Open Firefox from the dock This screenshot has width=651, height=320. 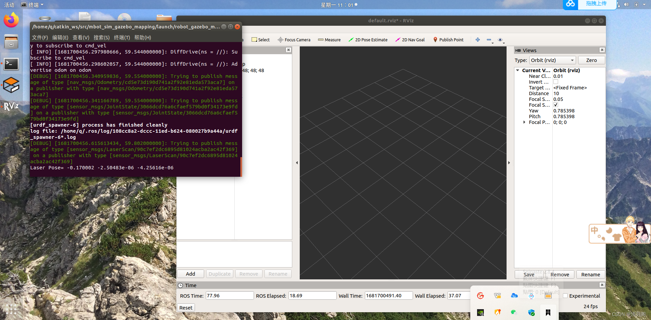[x=11, y=20]
